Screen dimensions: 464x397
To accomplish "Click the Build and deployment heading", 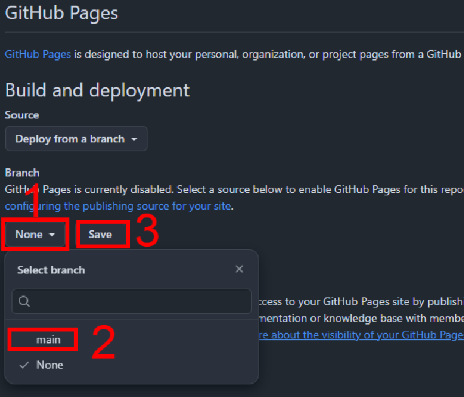I will pyautogui.click(x=97, y=90).
